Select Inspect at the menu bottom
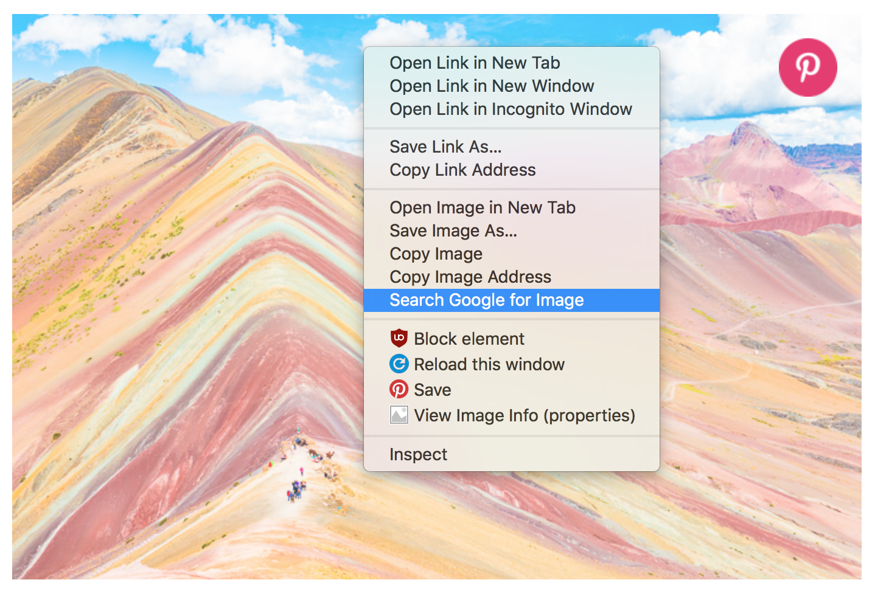 [418, 454]
